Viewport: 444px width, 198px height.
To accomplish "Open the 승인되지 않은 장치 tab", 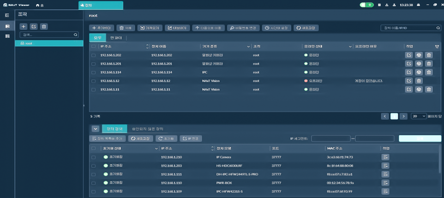I will click(147, 129).
